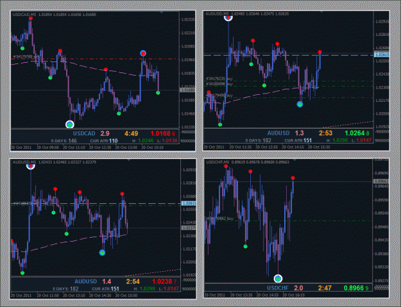Click the highlighted 1.02615 price axis label

click(x=382, y=54)
